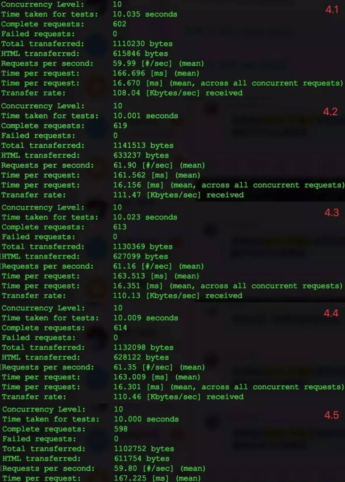Click the red 4.4 section label
Image resolution: width=345 pixels, height=482 pixels.
pos(331,313)
